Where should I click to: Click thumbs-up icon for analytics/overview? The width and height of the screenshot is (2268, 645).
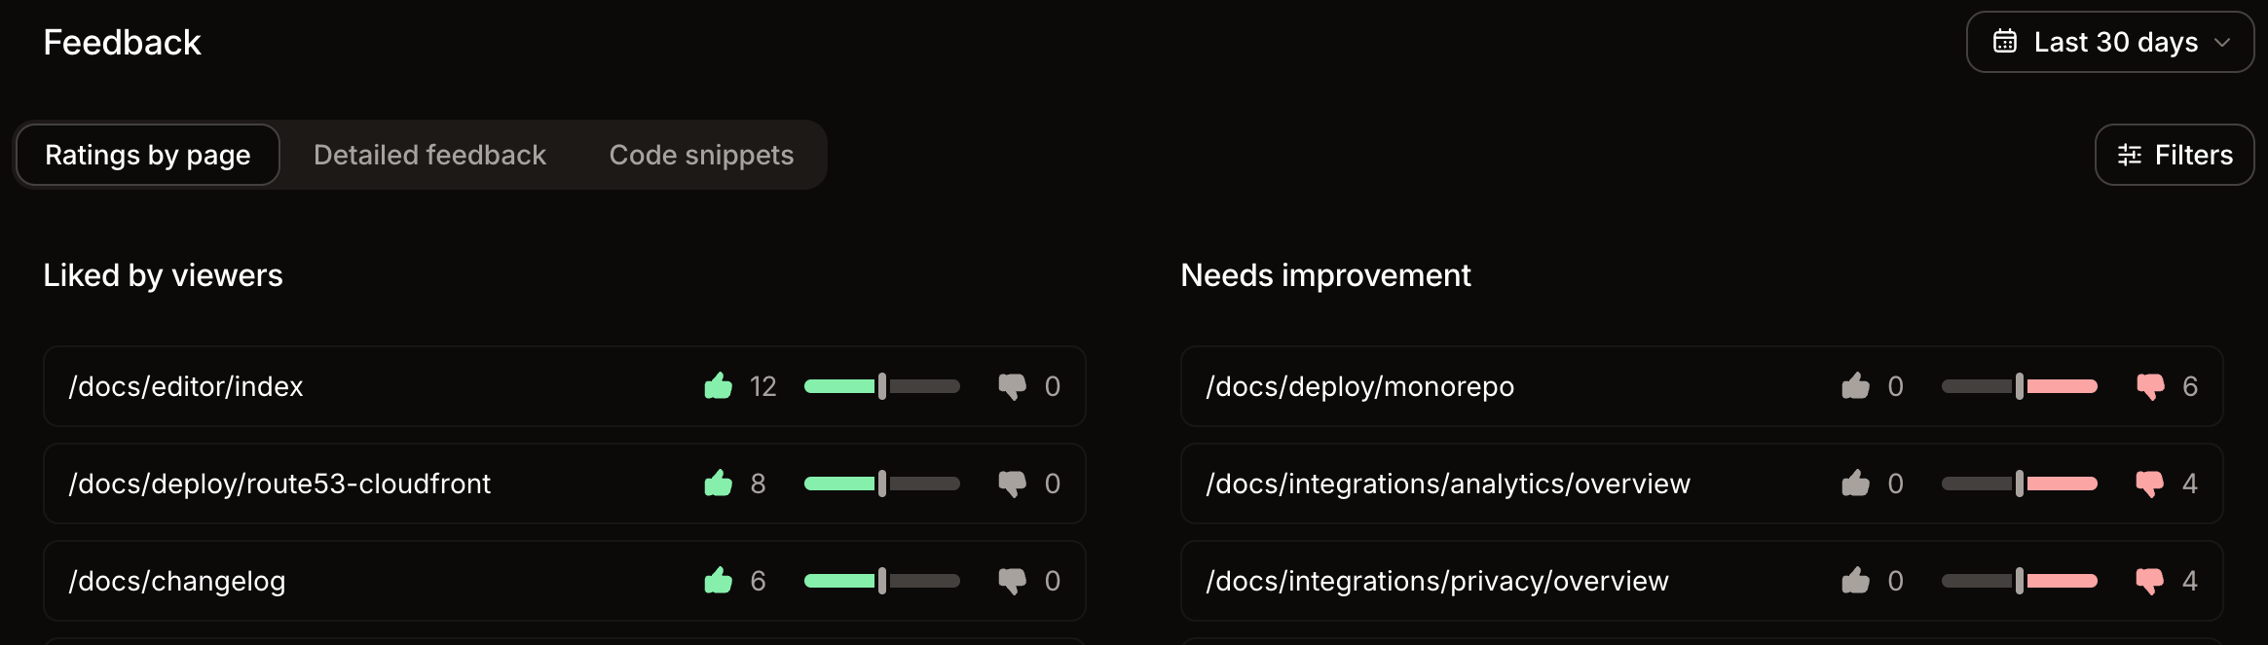(x=1856, y=483)
